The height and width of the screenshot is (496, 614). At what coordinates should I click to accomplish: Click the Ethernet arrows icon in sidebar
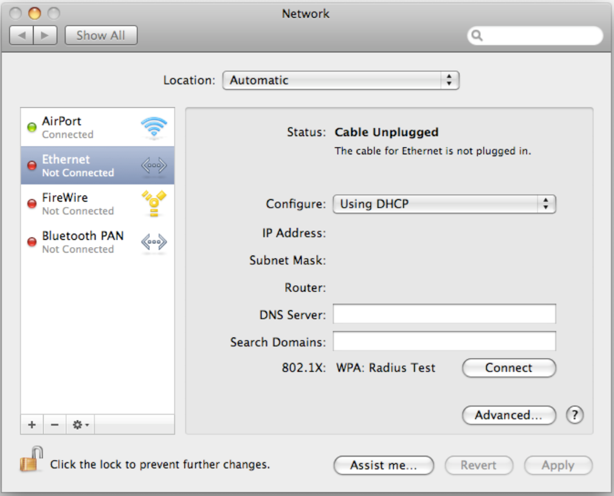(x=153, y=166)
